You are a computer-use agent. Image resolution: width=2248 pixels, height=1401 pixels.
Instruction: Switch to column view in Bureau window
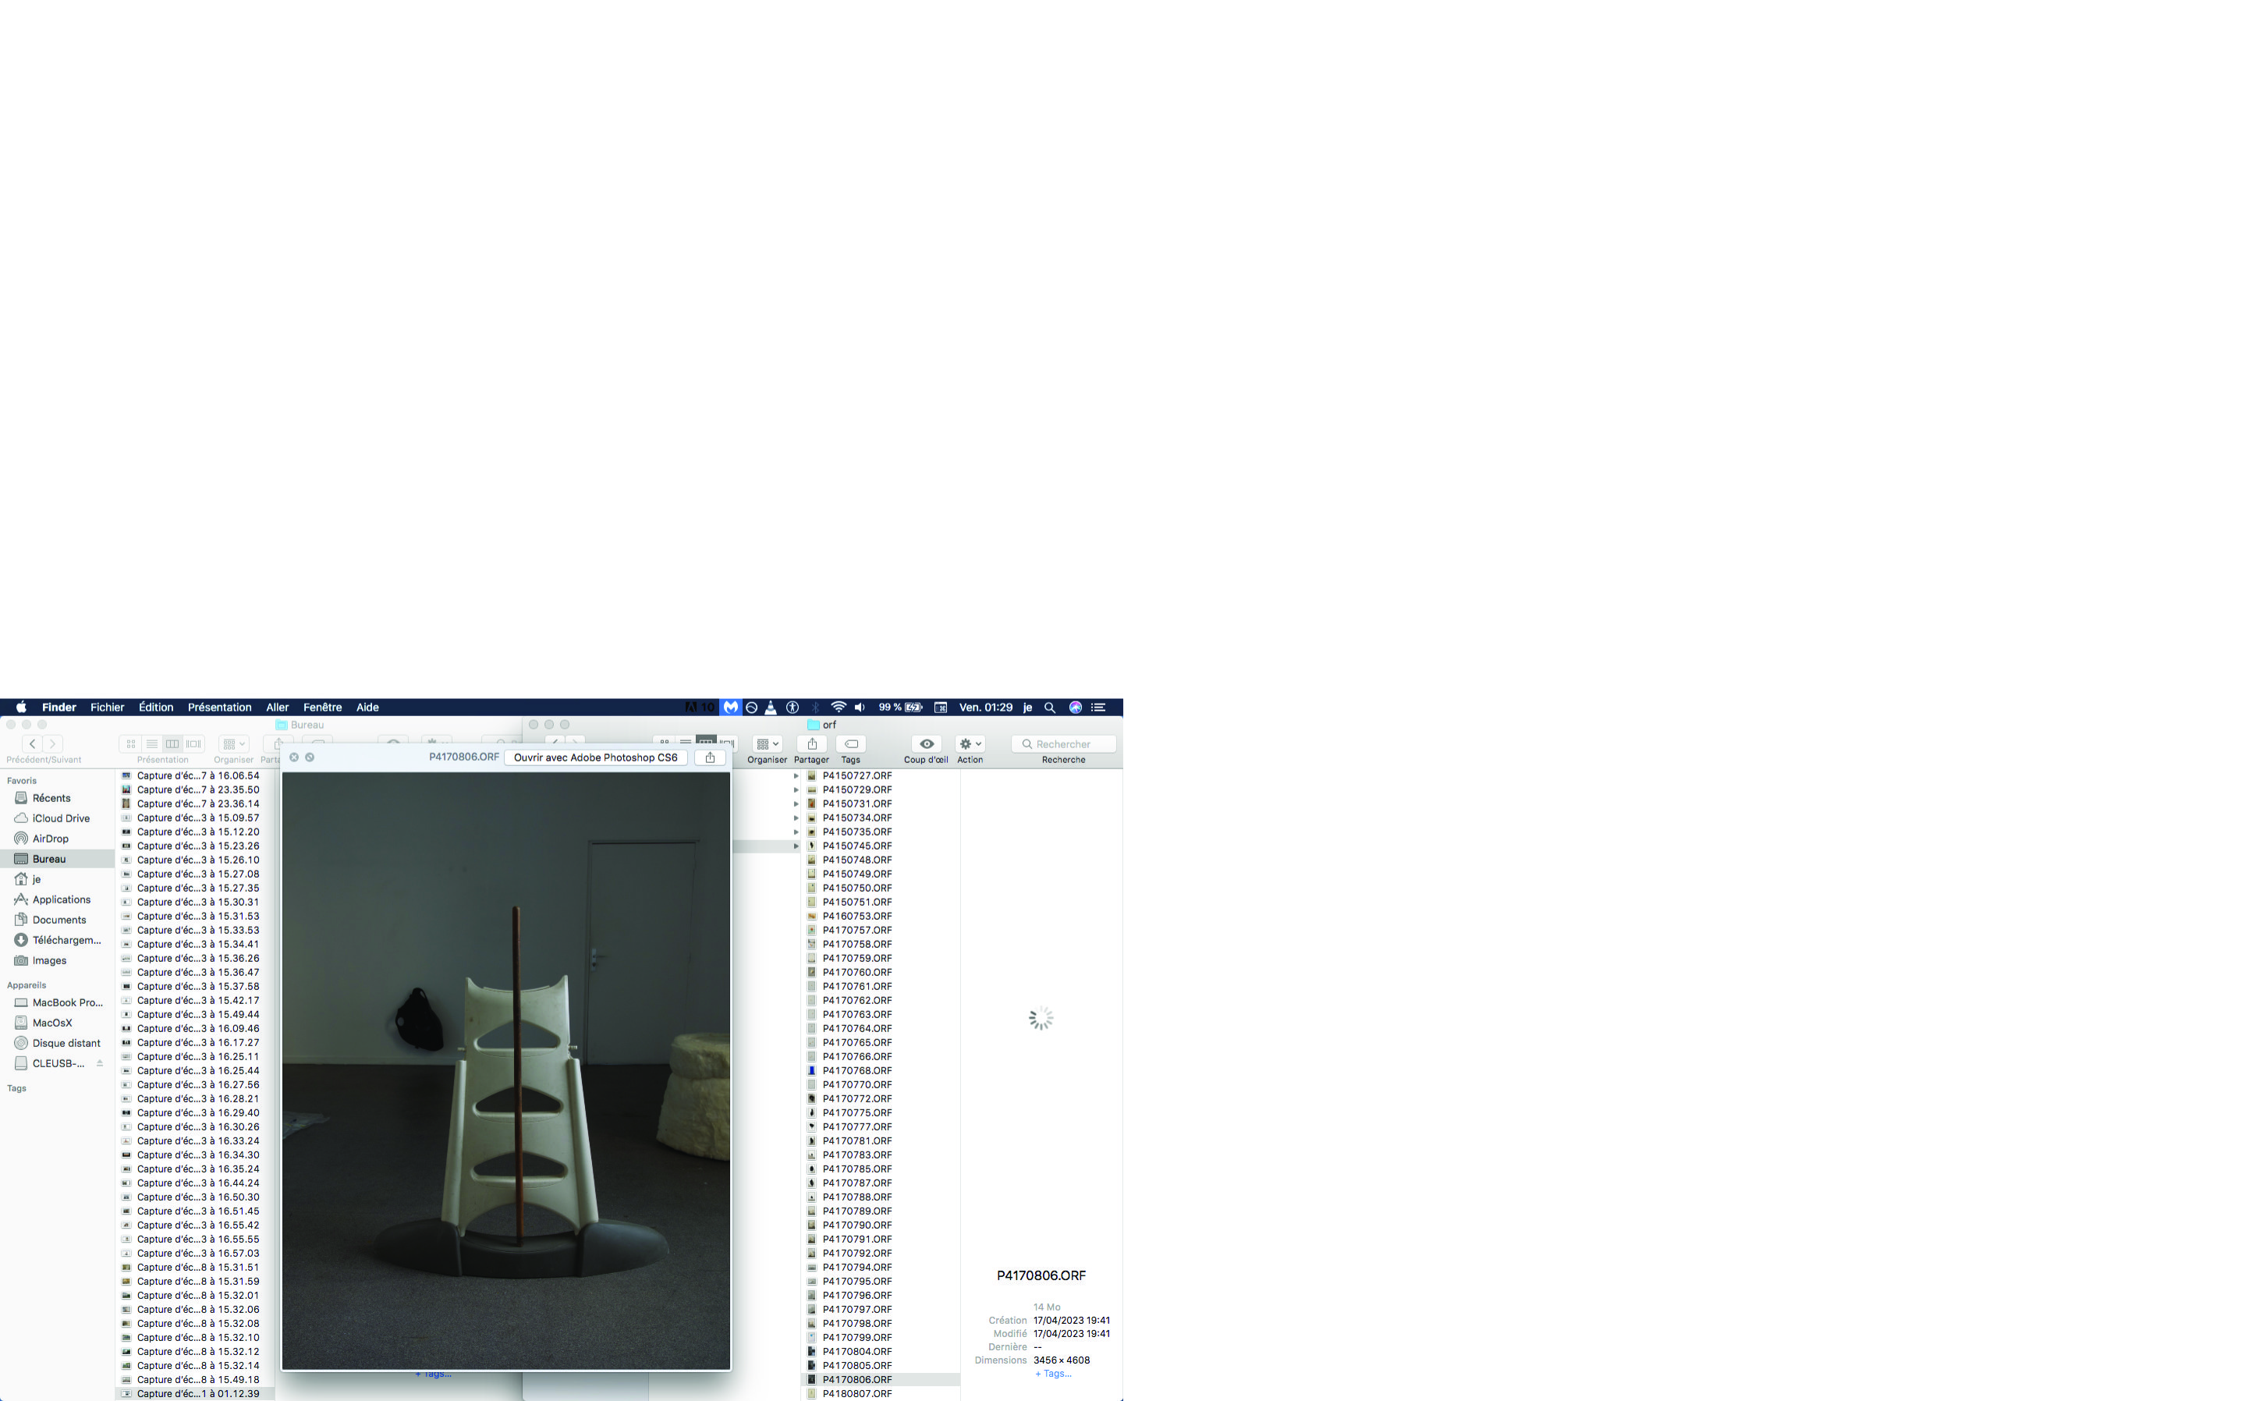coord(172,744)
